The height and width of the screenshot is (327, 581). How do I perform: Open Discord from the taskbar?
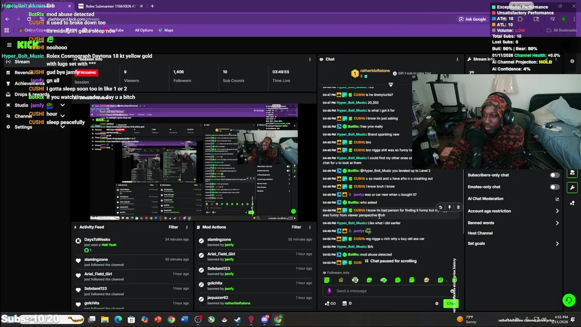coord(264,320)
